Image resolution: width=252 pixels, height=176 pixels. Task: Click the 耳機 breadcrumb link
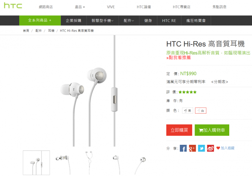51,31
